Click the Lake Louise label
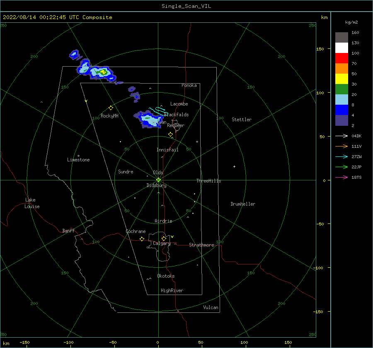This screenshot has width=373, height=348. [32, 203]
